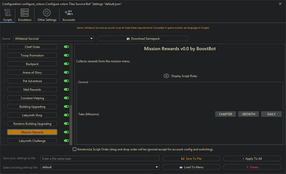Disable the Troop Promotion toggle

(x=66, y=55)
